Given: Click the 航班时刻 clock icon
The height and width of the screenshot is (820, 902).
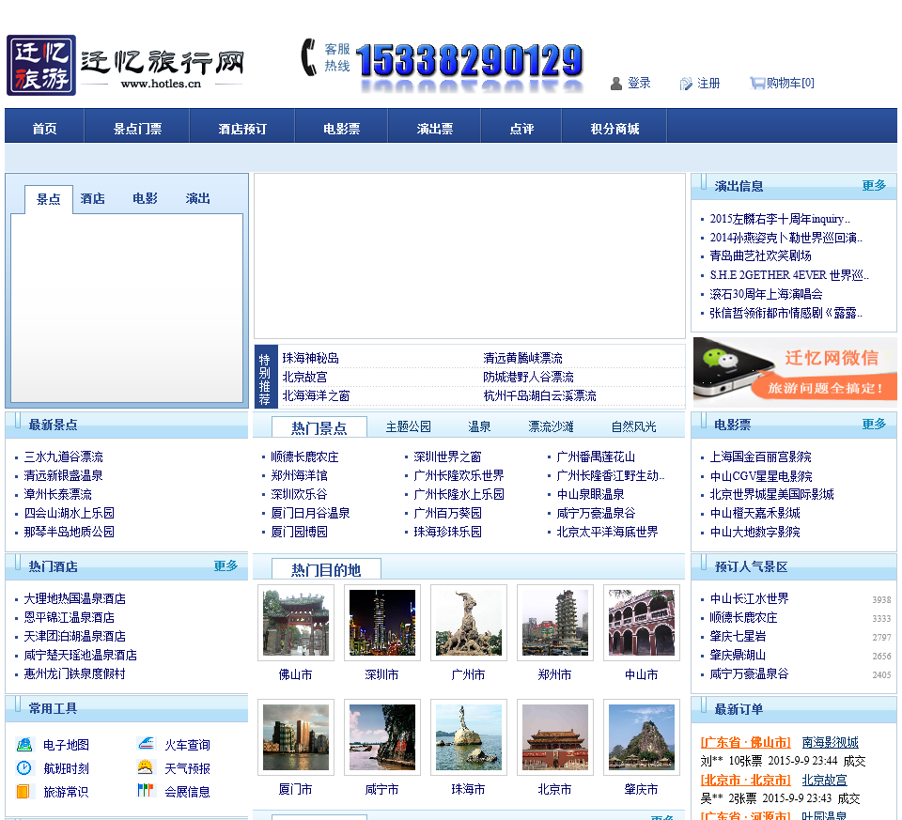Looking at the screenshot, I should click(x=23, y=768).
